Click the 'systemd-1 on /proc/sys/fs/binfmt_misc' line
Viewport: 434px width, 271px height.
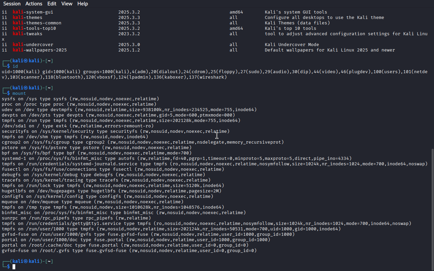coord(177,159)
